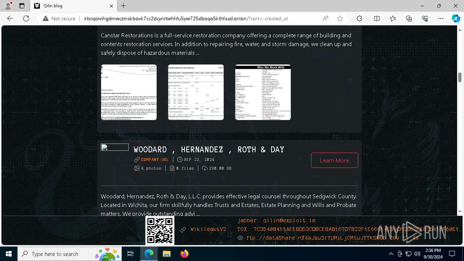Screen dimensions: 464x261
Task: Click the 4 photos image icon
Action: pyautogui.click(x=137, y=168)
